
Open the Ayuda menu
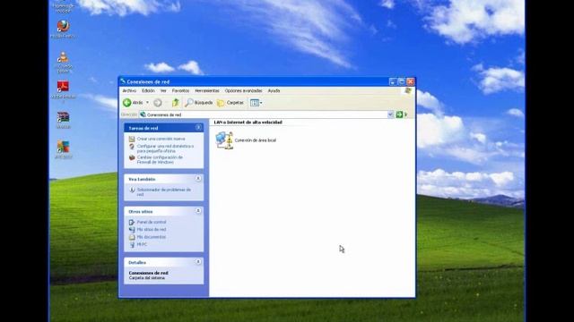click(x=274, y=90)
